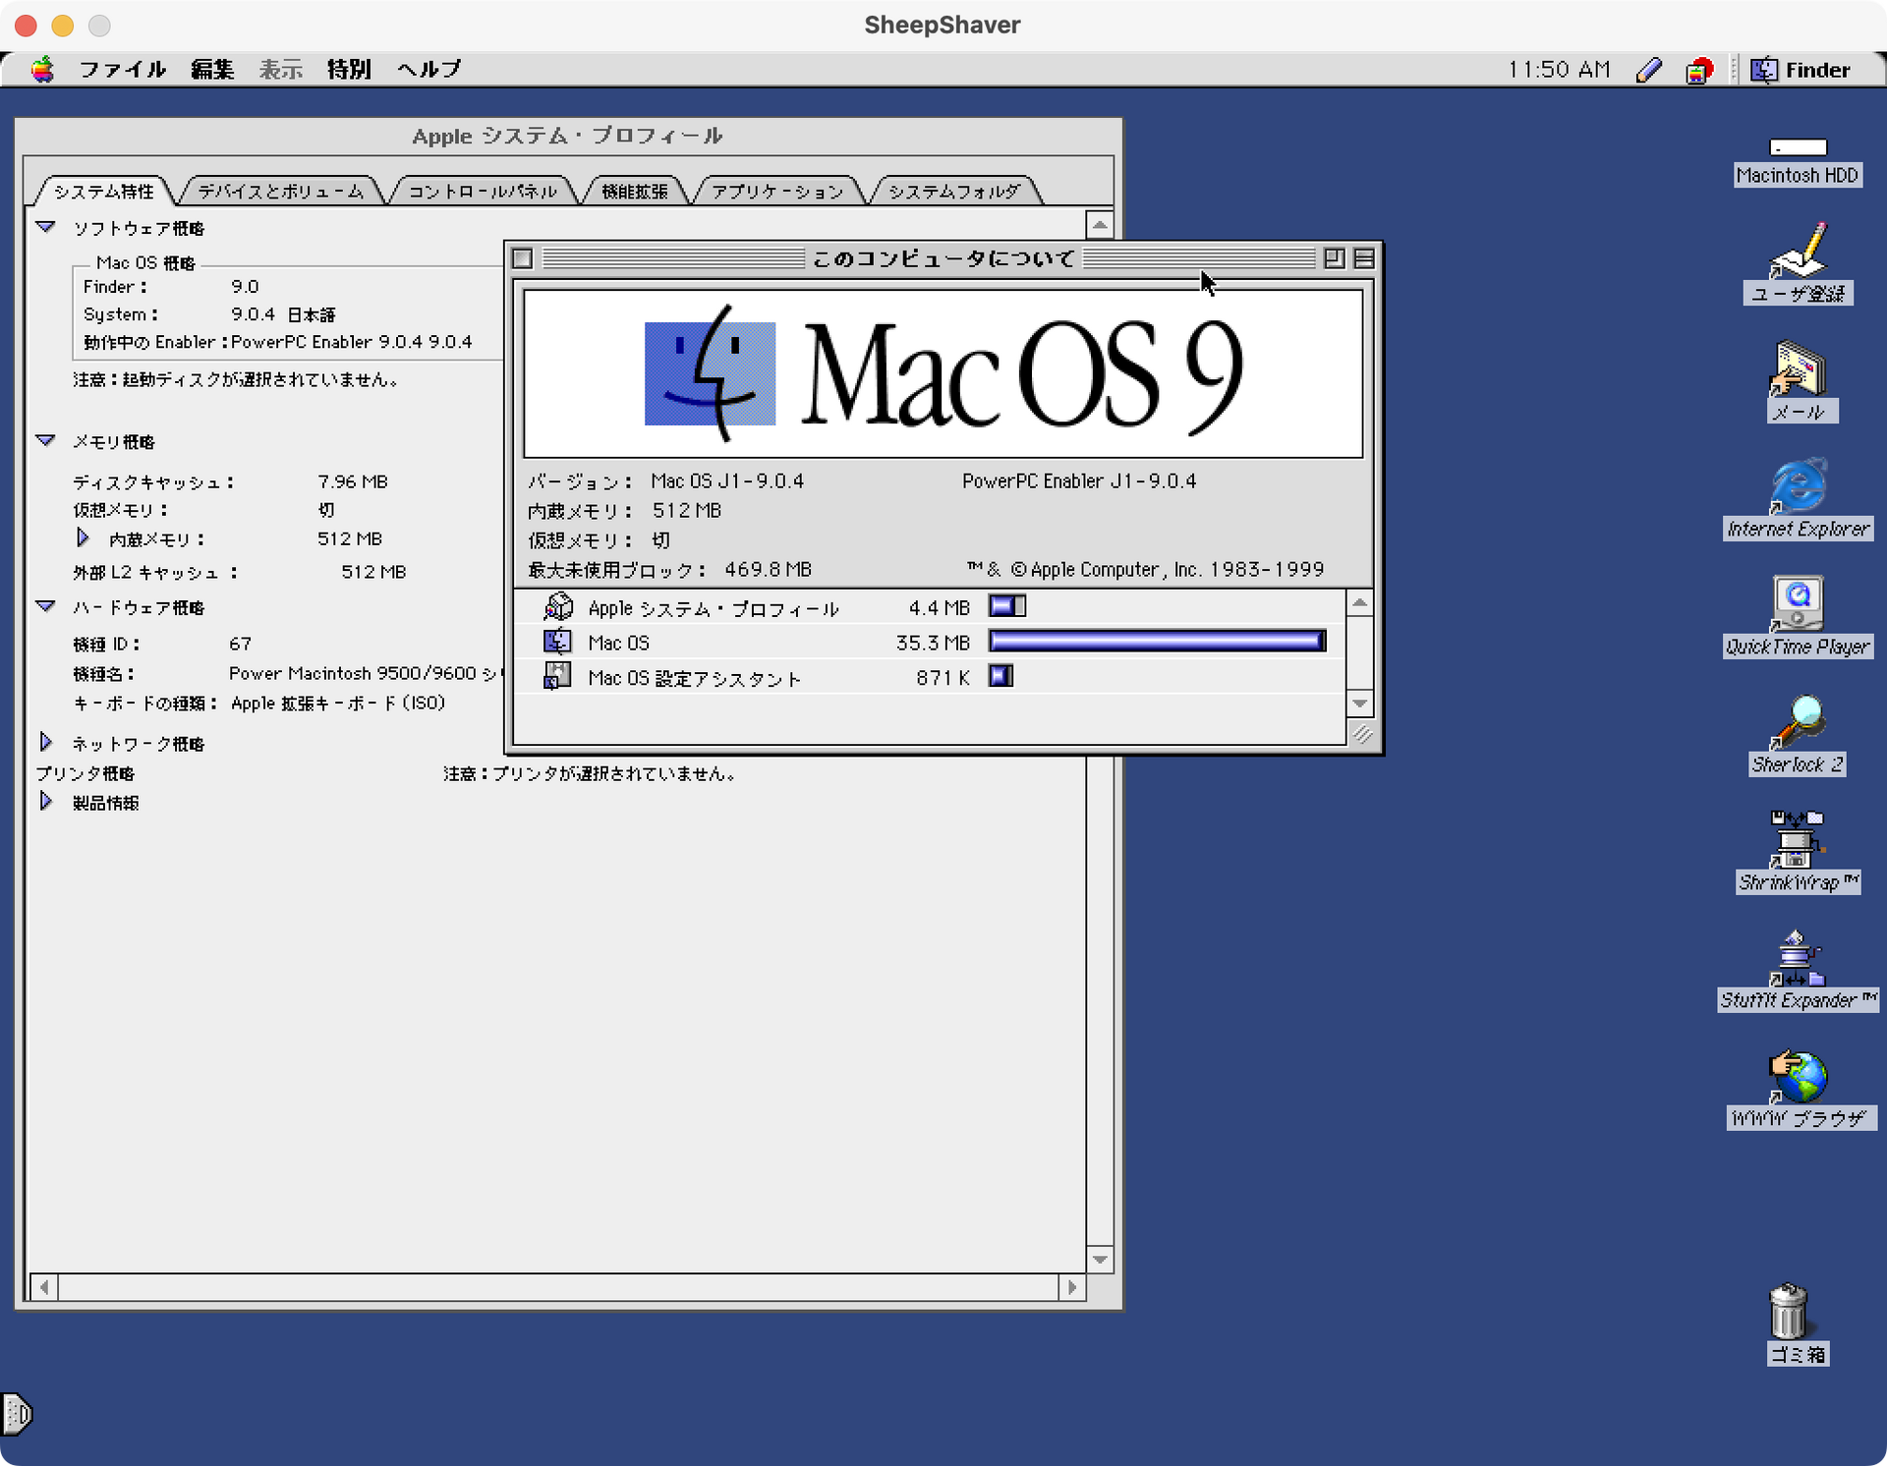Collapse the メモリ概略 section

45,440
